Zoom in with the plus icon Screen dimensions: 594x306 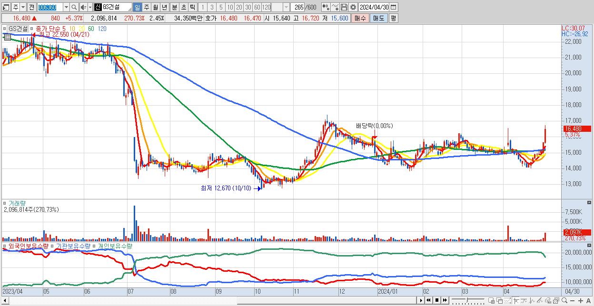(x=581, y=301)
